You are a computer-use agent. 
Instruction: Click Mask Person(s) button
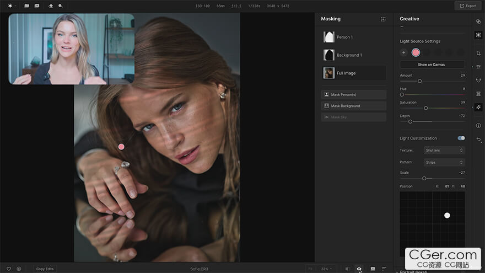[353, 95]
